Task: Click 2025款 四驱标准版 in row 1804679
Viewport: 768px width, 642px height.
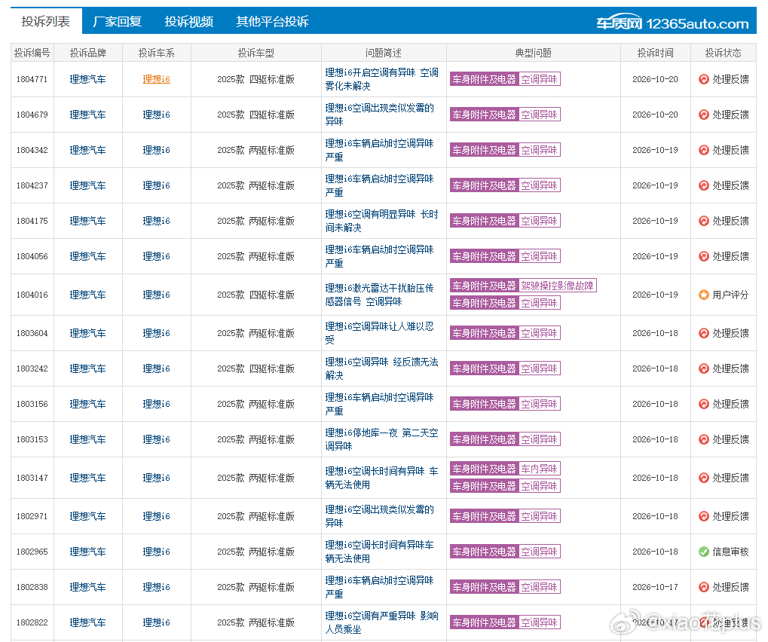Action: click(x=256, y=115)
